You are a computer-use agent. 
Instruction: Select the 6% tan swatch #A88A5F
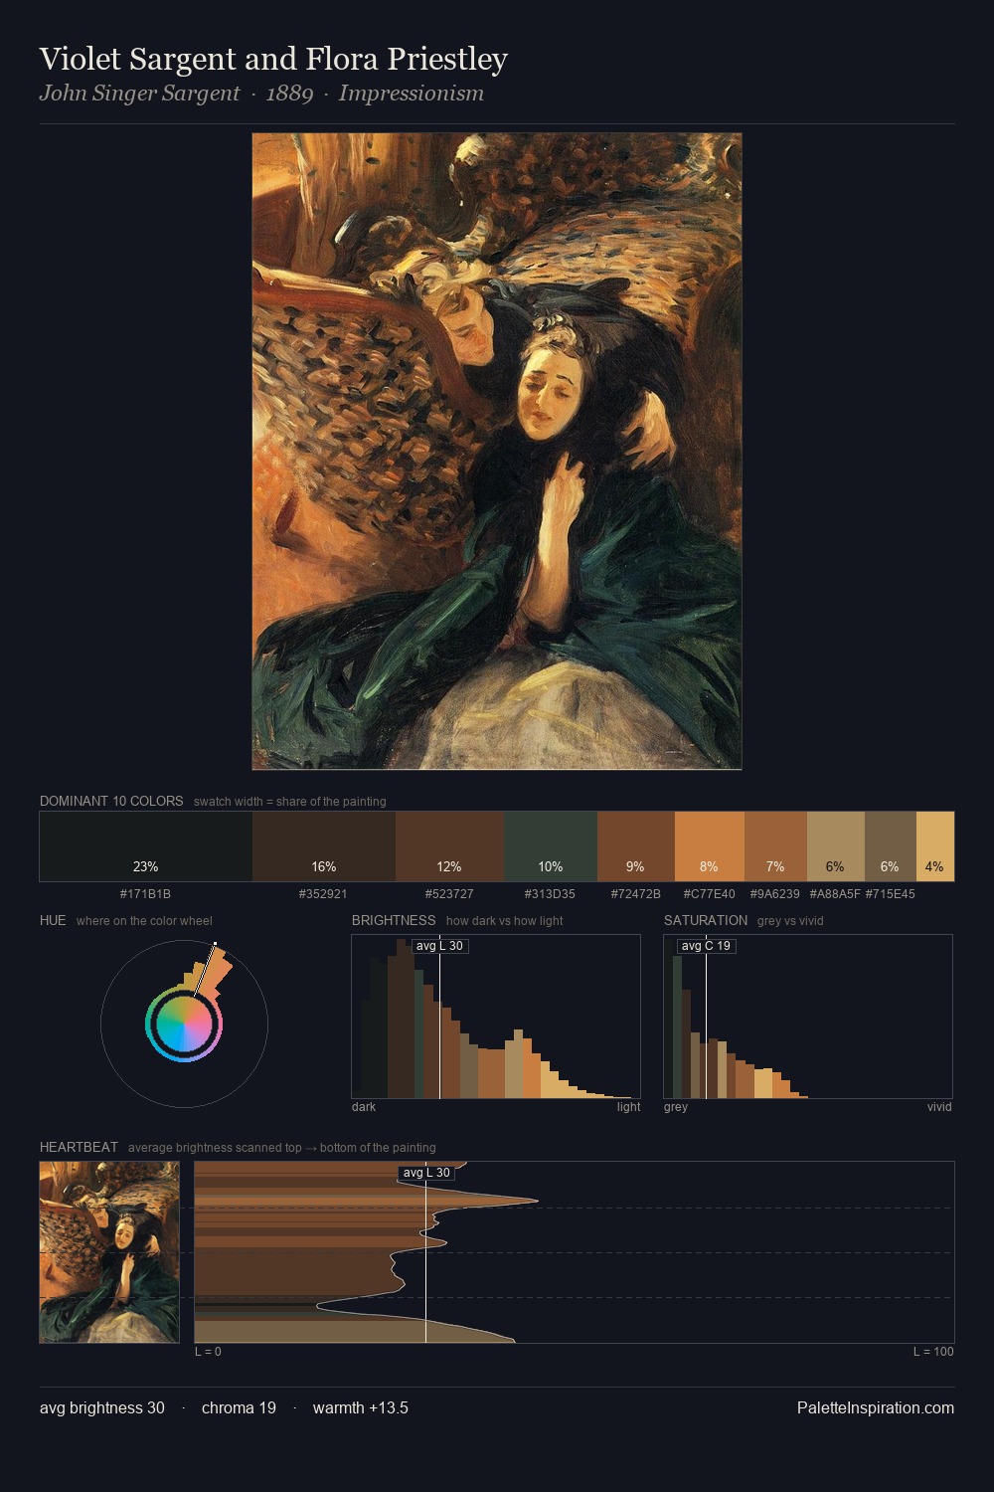pyautogui.click(x=836, y=846)
